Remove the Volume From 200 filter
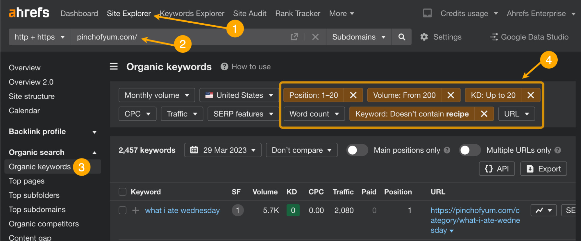 451,95
